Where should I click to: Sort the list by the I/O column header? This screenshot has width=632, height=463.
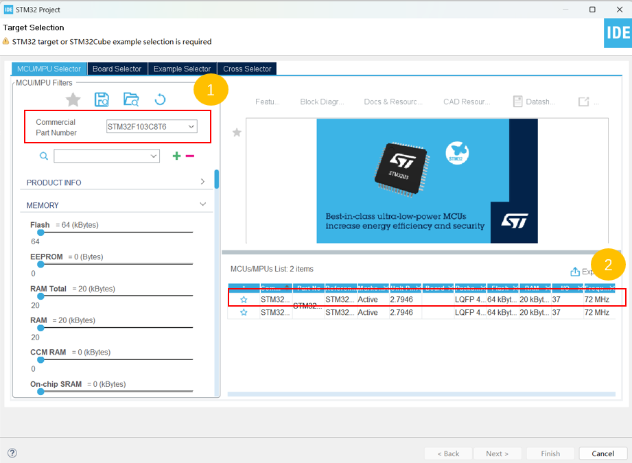[x=567, y=287]
